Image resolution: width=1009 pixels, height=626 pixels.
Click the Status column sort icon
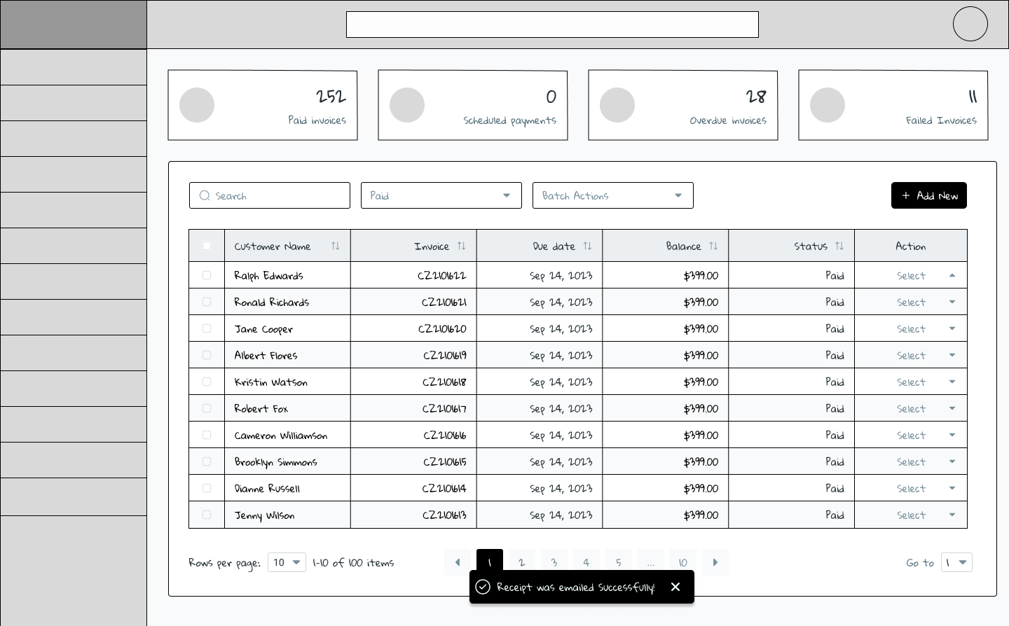pyautogui.click(x=839, y=246)
